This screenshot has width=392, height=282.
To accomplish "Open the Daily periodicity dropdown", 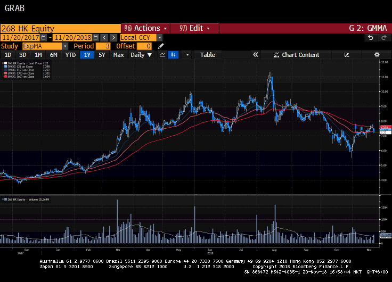I will coord(141,55).
